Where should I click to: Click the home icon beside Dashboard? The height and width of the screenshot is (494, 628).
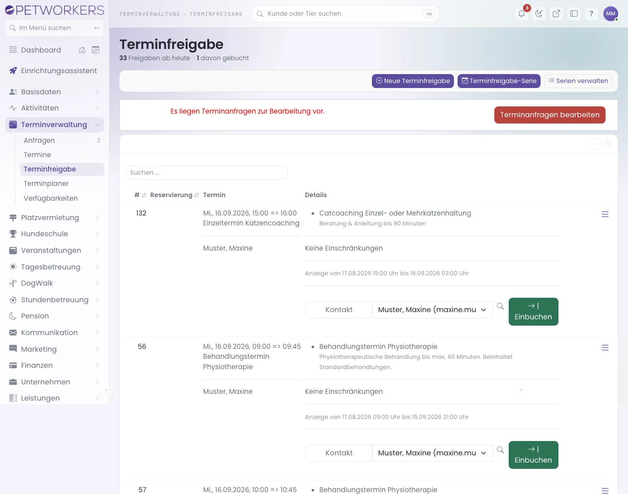click(82, 50)
